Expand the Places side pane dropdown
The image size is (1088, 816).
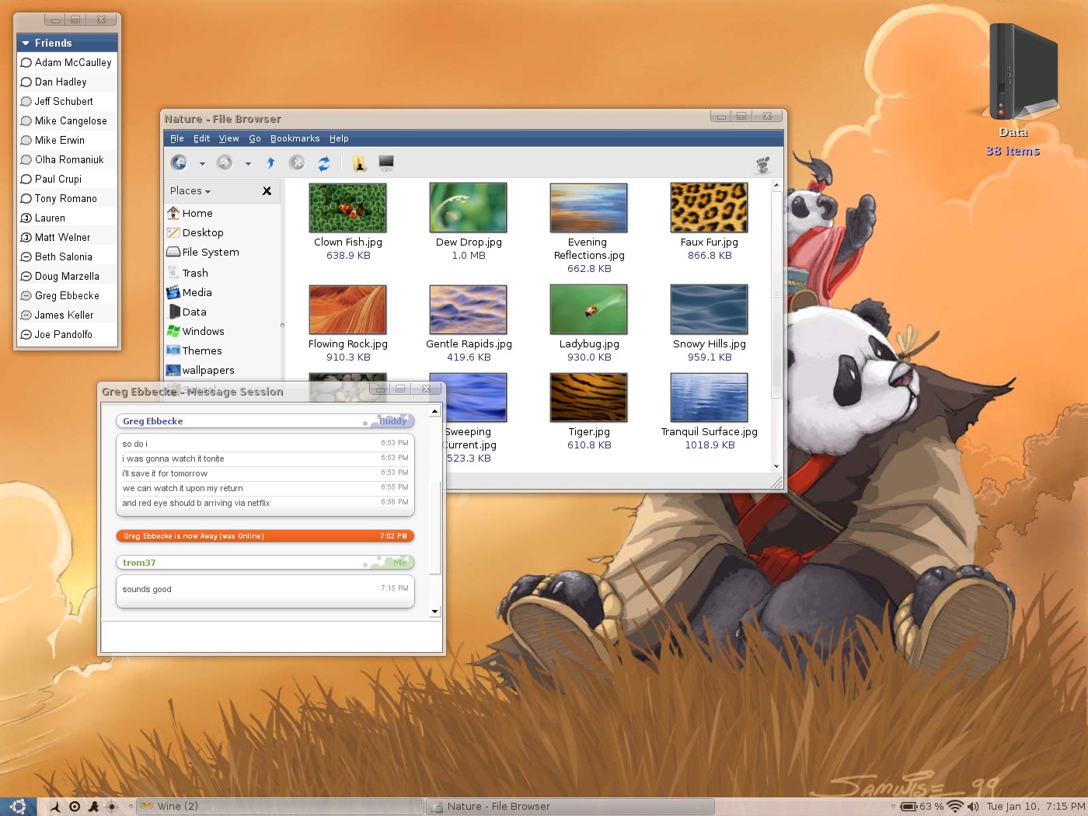click(190, 190)
